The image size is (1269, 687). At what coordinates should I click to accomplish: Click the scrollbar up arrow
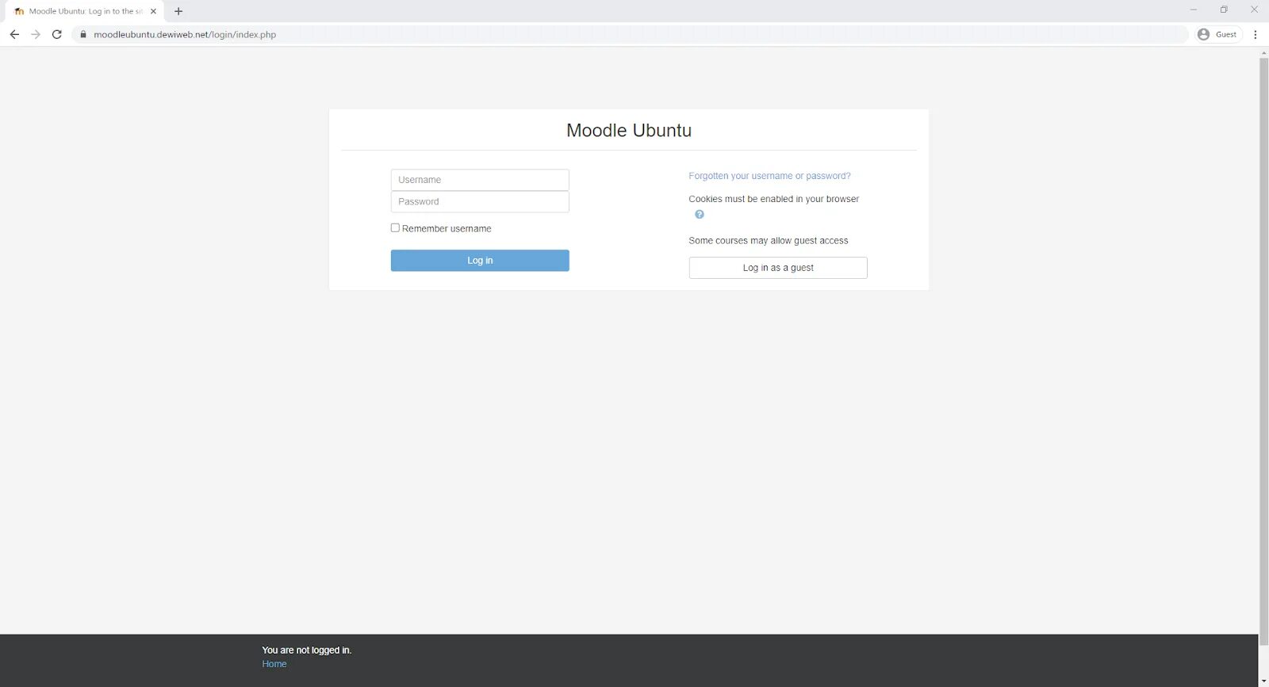point(1263,52)
